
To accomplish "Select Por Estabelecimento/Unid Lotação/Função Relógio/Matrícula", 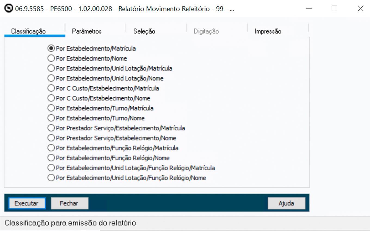I will (51, 168).
